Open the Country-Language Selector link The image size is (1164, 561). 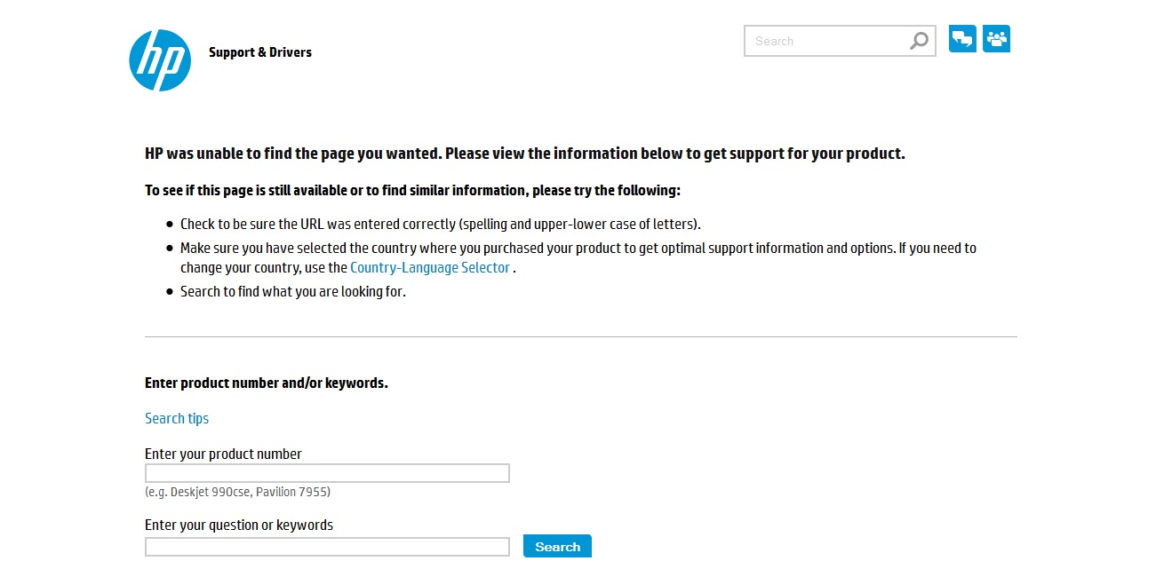(x=430, y=267)
